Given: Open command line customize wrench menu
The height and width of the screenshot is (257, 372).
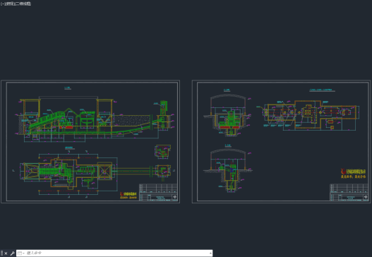Looking at the screenshot, I should tap(12, 253).
